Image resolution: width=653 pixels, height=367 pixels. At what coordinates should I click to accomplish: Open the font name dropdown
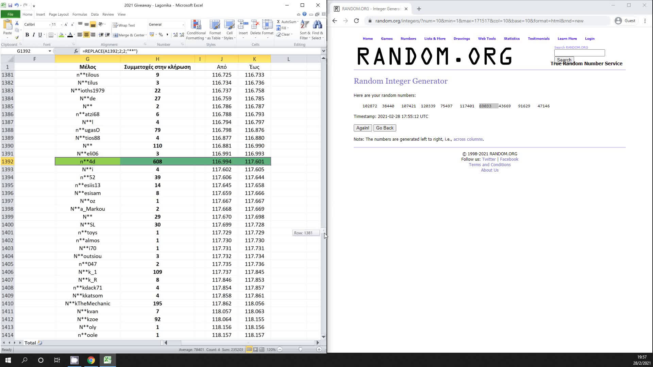(x=50, y=24)
